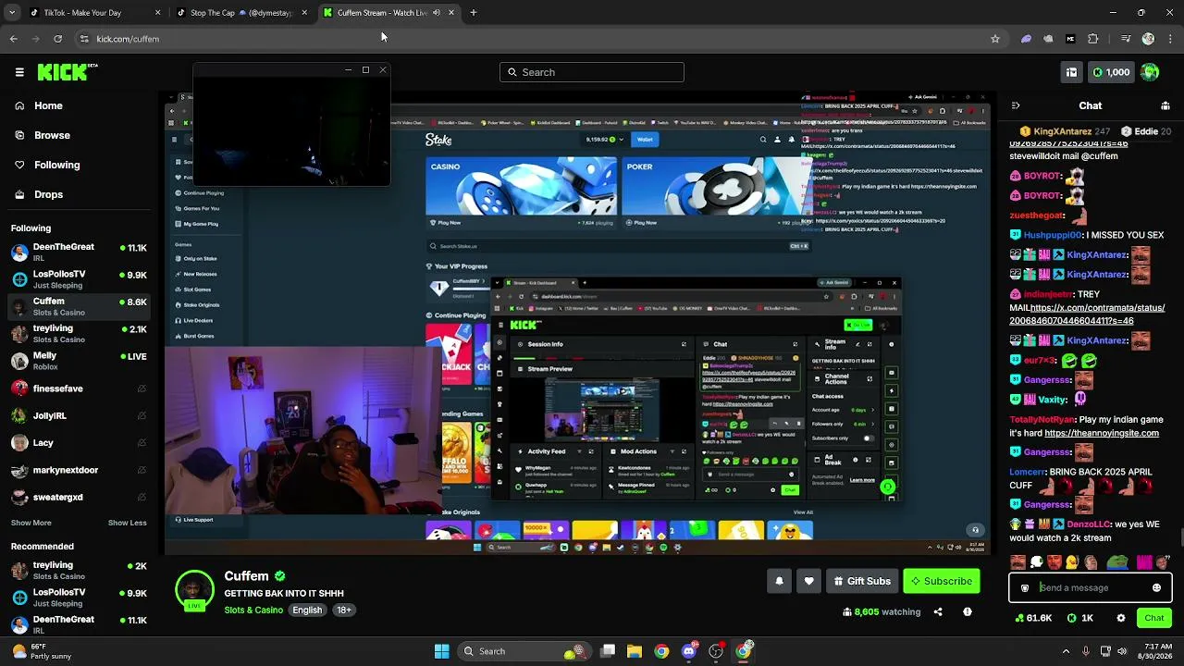The height and width of the screenshot is (666, 1184).
Task: Click the Slots & Casino category link
Action: click(x=253, y=610)
